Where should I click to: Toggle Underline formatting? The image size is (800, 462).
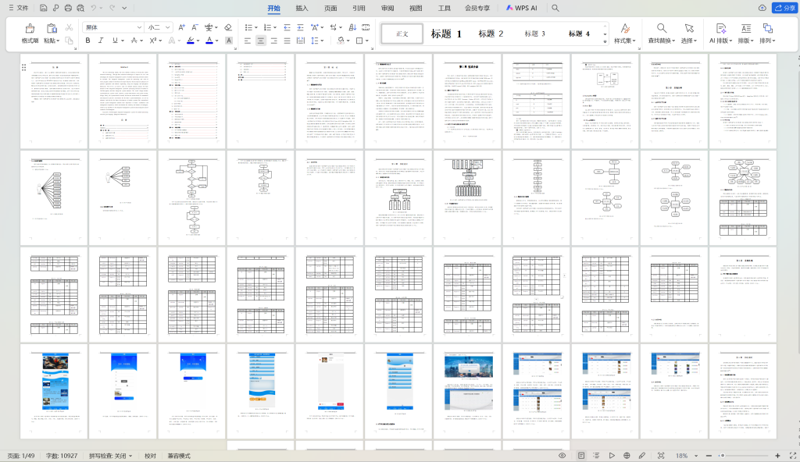pos(115,41)
